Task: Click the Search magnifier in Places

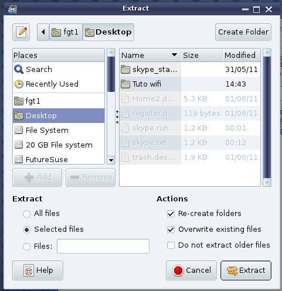Action: 19,69
